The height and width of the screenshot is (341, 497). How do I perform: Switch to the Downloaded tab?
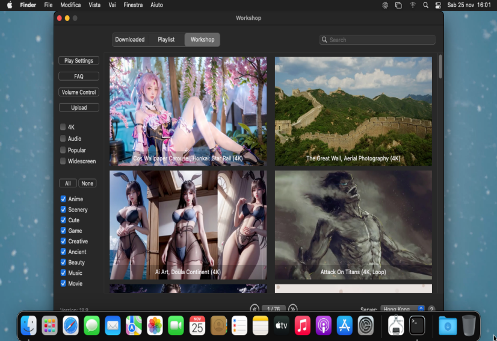pyautogui.click(x=129, y=40)
